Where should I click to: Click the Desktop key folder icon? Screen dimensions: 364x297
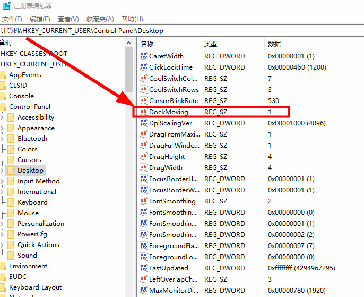click(11, 171)
